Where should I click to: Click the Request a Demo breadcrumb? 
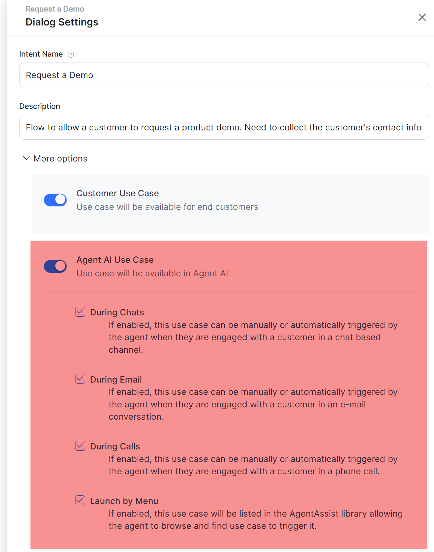(55, 9)
